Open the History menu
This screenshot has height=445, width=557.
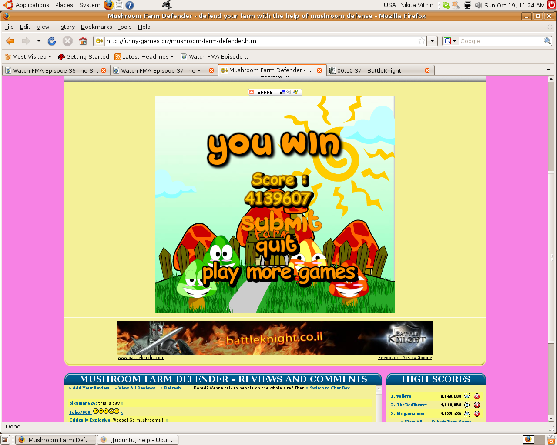click(x=65, y=27)
